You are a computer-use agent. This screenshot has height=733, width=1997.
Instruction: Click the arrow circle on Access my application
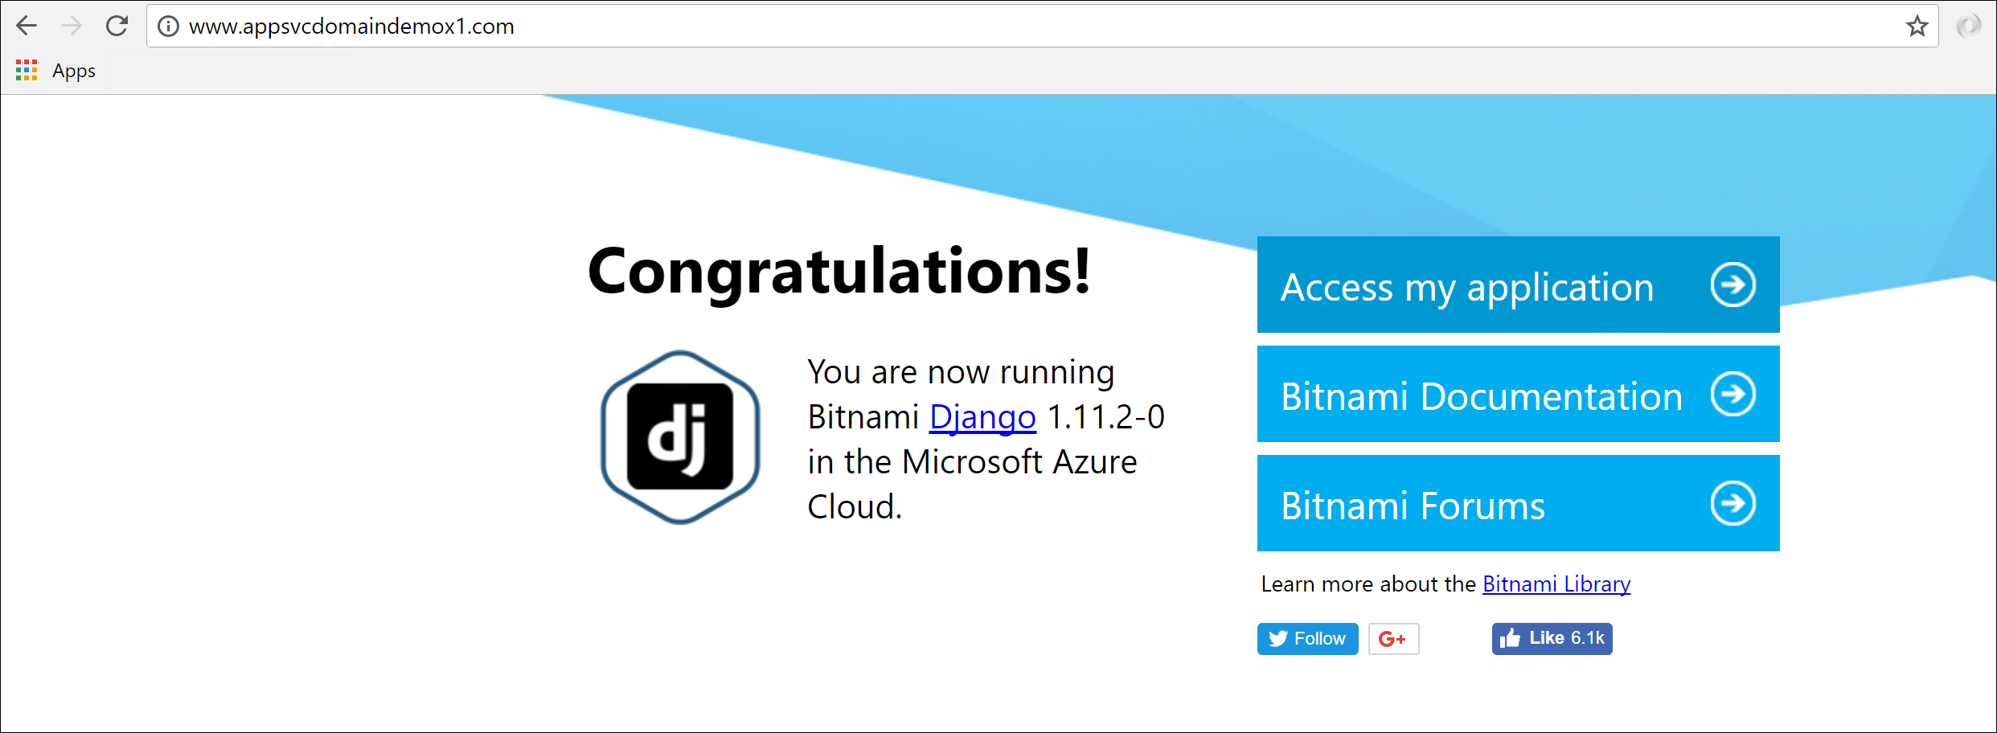(x=1733, y=285)
